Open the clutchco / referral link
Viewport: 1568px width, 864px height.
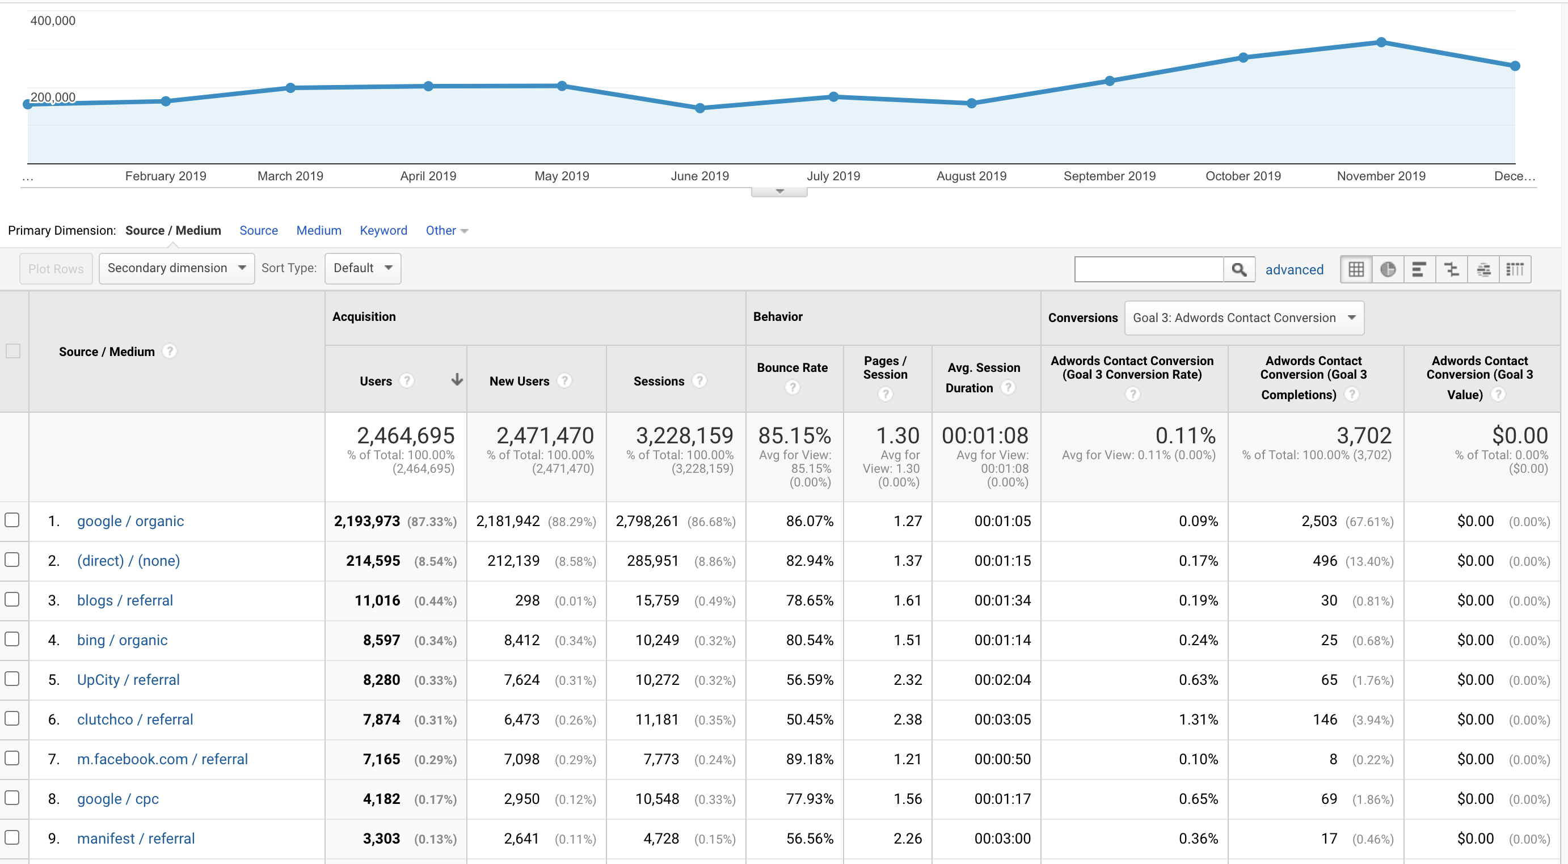pyautogui.click(x=134, y=719)
